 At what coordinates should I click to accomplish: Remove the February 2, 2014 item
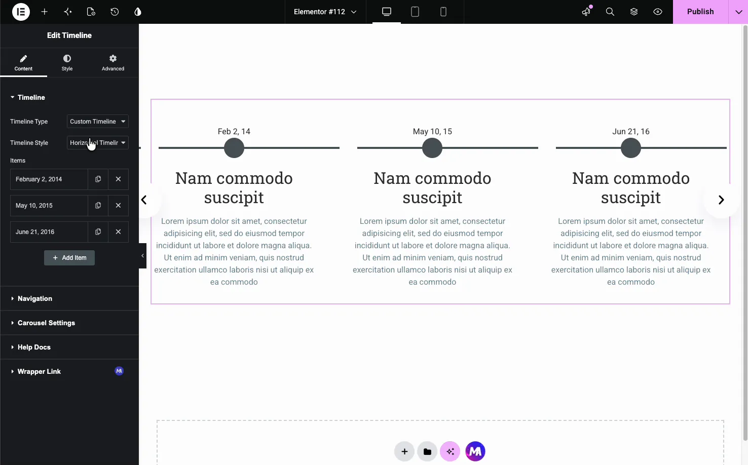118,179
